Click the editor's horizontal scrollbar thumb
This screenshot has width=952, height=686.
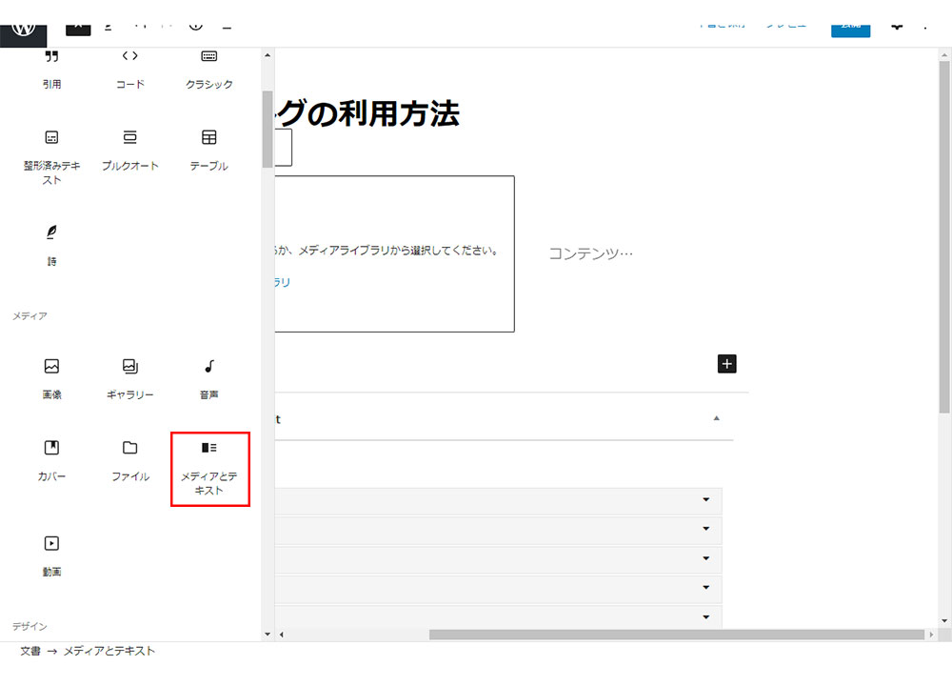tap(676, 635)
